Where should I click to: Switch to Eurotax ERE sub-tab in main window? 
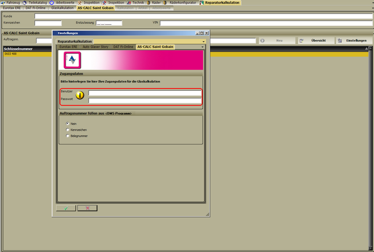(11, 8)
